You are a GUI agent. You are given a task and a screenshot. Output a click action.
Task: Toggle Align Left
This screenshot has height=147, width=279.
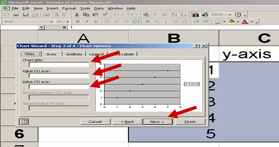coord(108,22)
